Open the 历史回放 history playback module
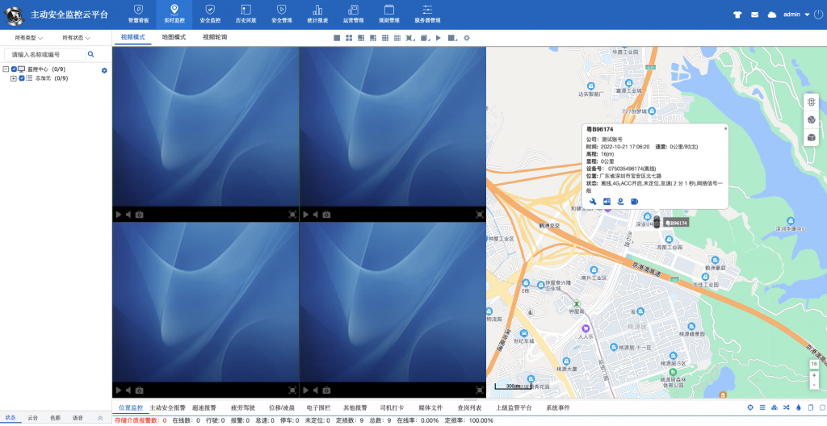The height and width of the screenshot is (426, 827). tap(246, 15)
